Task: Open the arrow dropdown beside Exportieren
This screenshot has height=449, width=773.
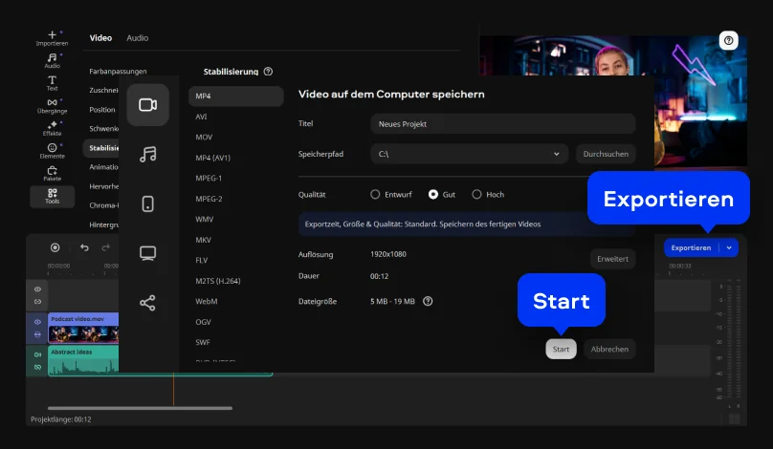Action: point(730,247)
